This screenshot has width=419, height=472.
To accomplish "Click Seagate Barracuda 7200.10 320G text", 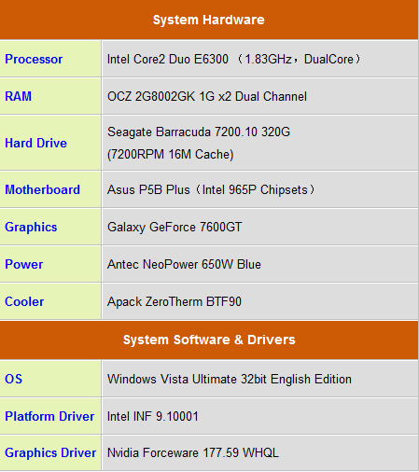I will click(199, 132).
